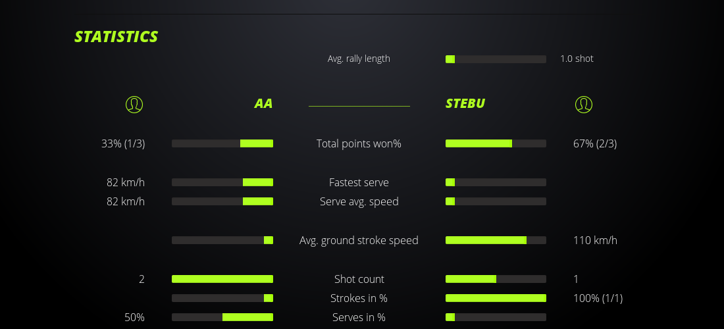This screenshot has height=329, width=724.
Task: Click AA's Serves in % bar
Action: (x=222, y=317)
